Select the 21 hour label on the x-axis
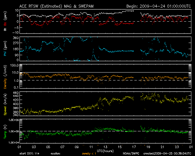This screenshot has width=195, height=156. tap(162, 147)
